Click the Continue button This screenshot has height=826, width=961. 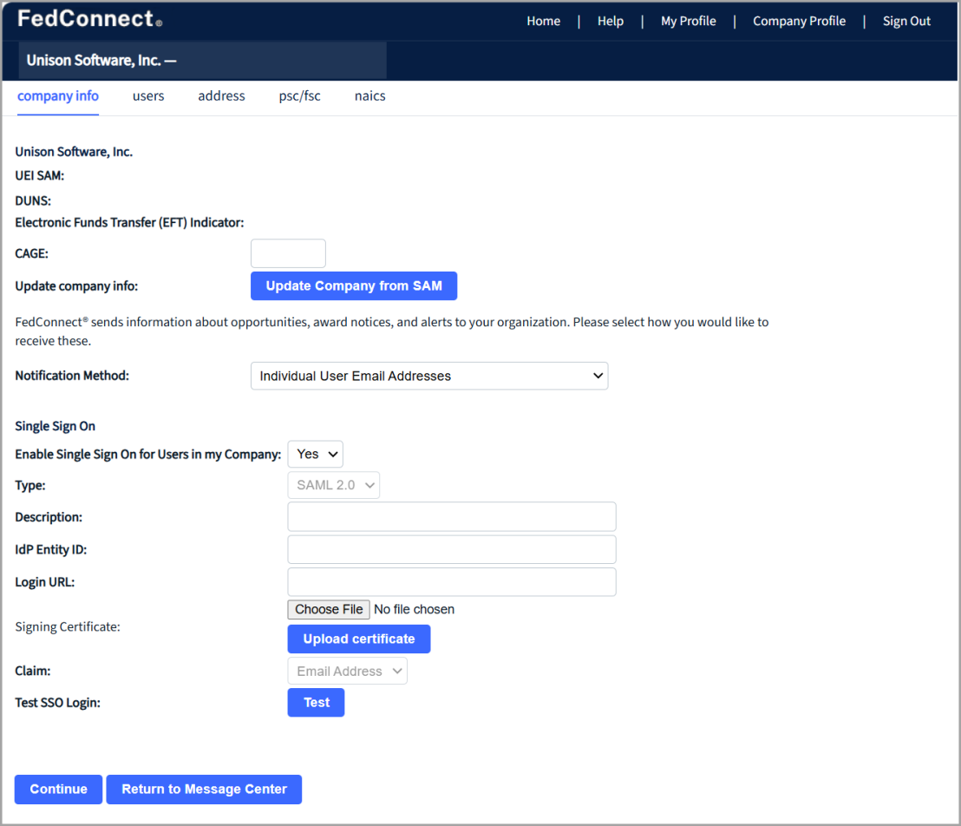[x=58, y=790]
